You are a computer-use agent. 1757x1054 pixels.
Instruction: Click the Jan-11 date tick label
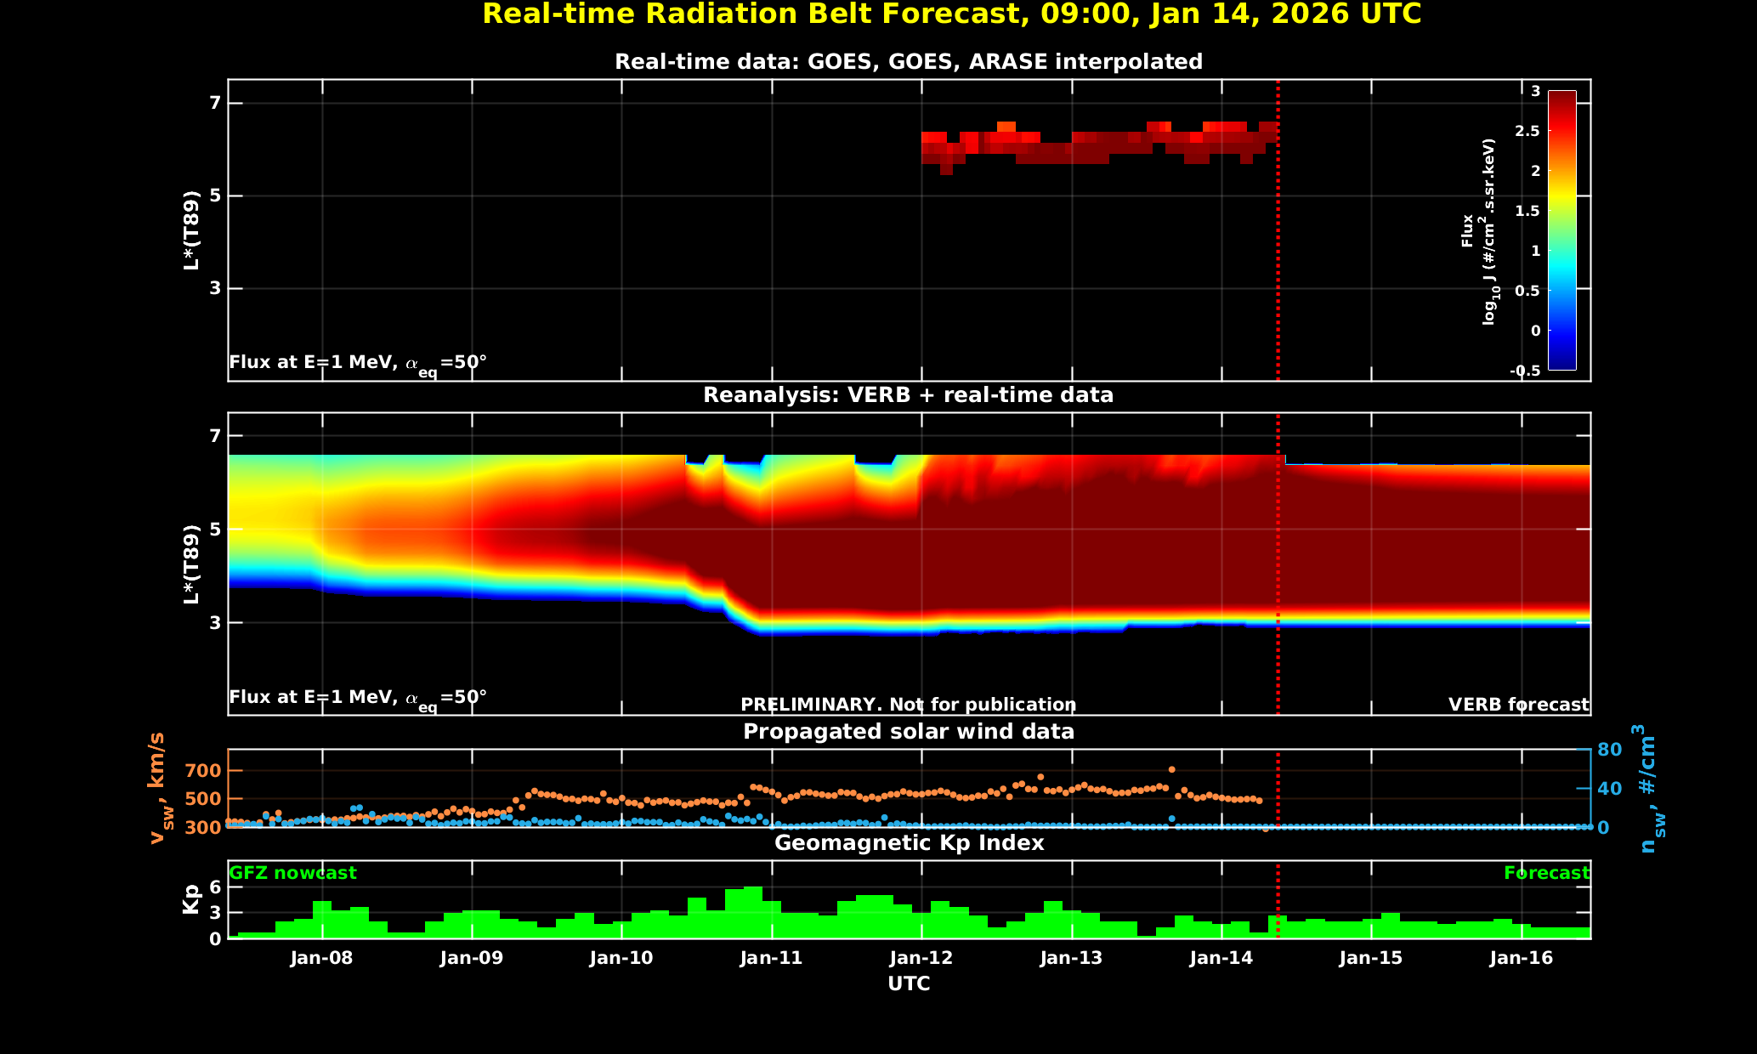point(771,958)
